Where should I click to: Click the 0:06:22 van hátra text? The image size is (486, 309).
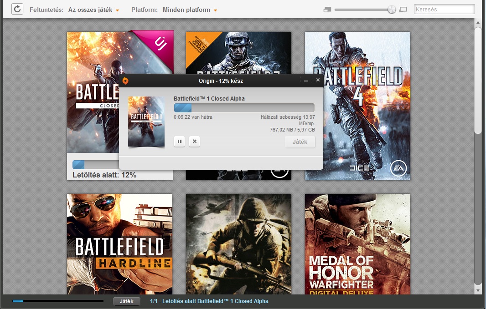point(193,117)
